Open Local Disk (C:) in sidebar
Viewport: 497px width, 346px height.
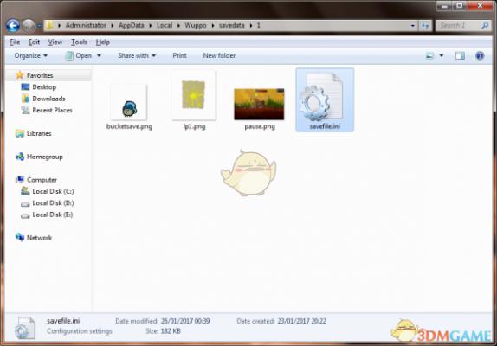pyautogui.click(x=48, y=191)
